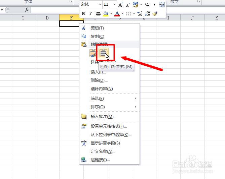Apply percent style format
The width and height of the screenshot is (225, 179).
[x=147, y=5]
